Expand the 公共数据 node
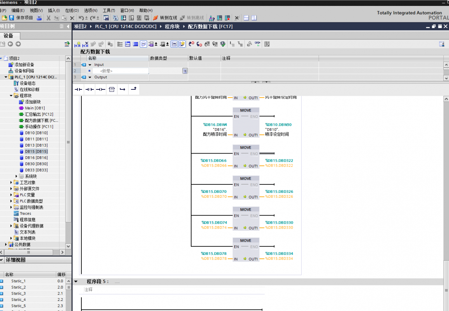The height and width of the screenshot is (311, 449). click(x=6, y=244)
